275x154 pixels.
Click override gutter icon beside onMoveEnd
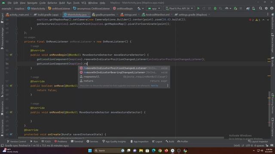point(11,112)
